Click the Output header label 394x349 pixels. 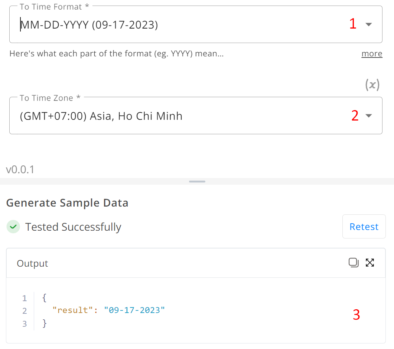click(x=32, y=263)
